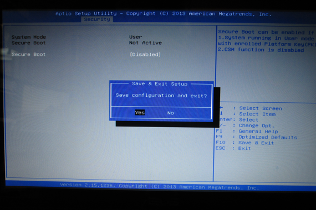This screenshot has height=210, width=316.
Task: Click the User system mode value
Action: (136, 37)
